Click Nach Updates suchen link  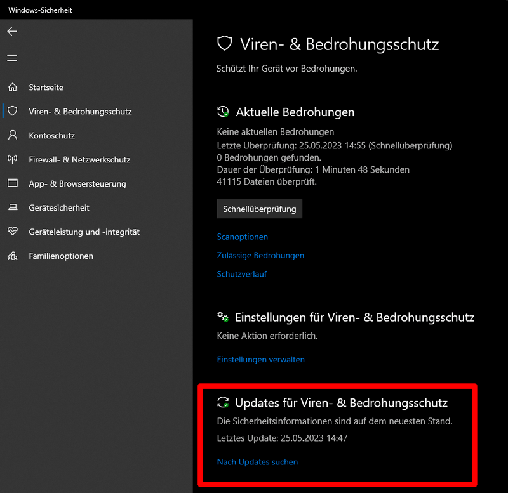coord(257,462)
